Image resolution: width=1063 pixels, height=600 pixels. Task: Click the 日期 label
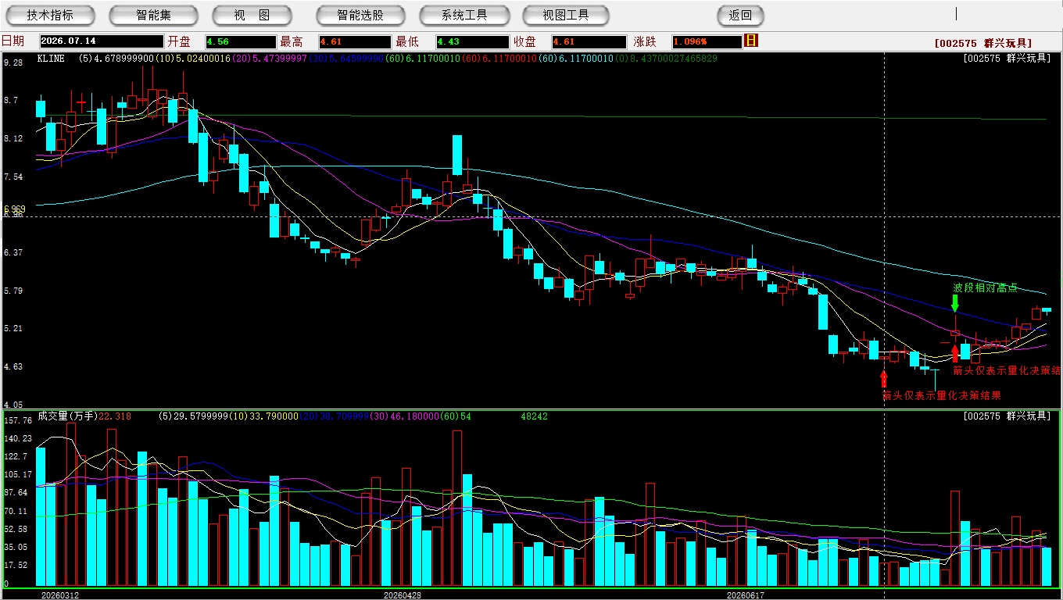[x=13, y=41]
